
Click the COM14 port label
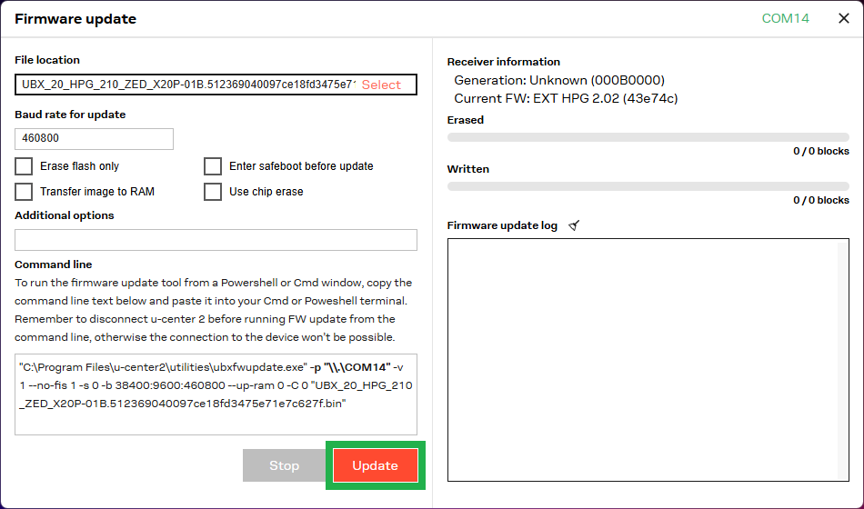point(785,18)
